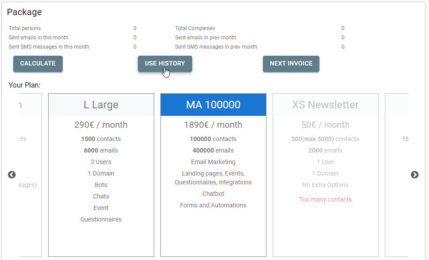Click the 290€ / month price
Viewport: 429px width, 260px height.
click(x=101, y=125)
